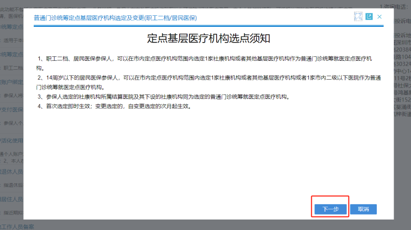Open the 工作人员备案 link at bottom left
411x230 pixels.
click(x=17, y=227)
